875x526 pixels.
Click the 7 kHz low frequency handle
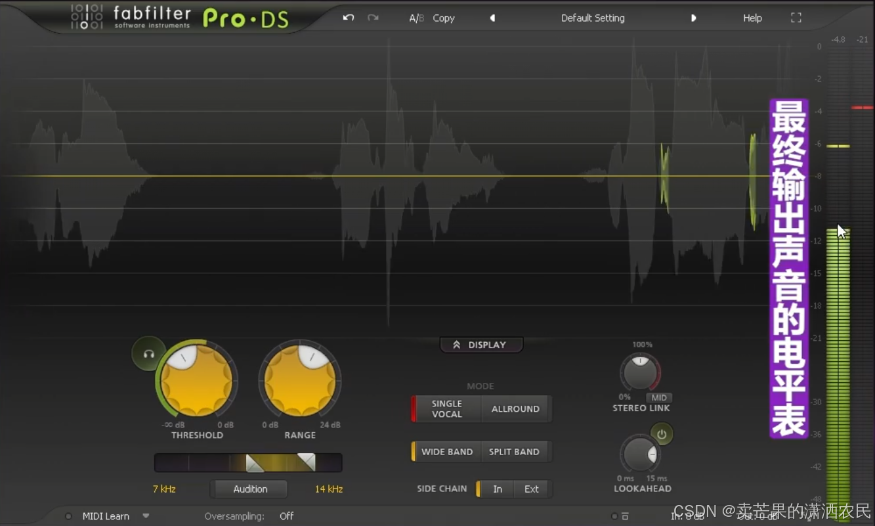255,463
